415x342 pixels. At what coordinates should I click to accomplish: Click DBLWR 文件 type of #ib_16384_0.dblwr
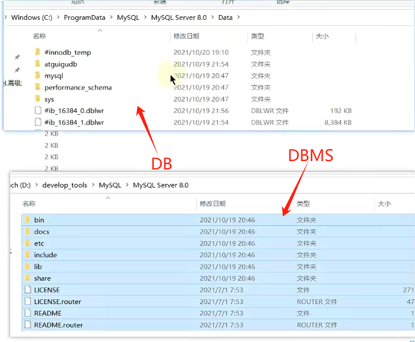click(270, 111)
